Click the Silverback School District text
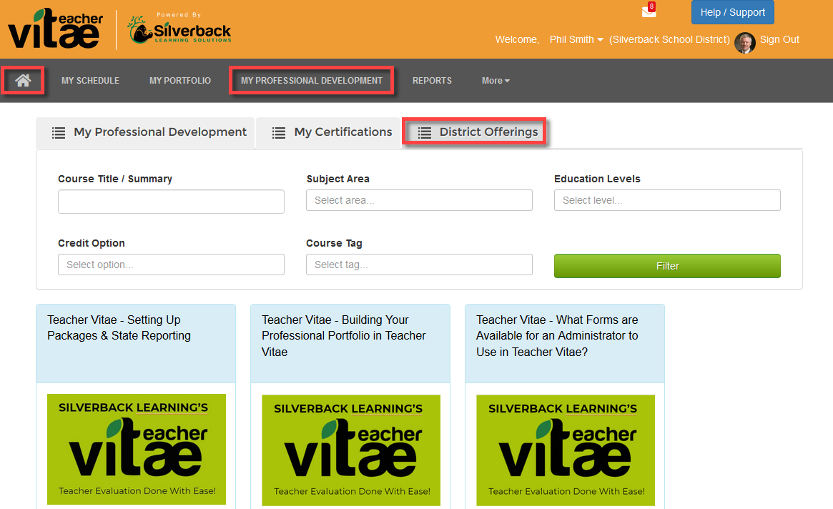This screenshot has height=509, width=833. pyautogui.click(x=669, y=39)
